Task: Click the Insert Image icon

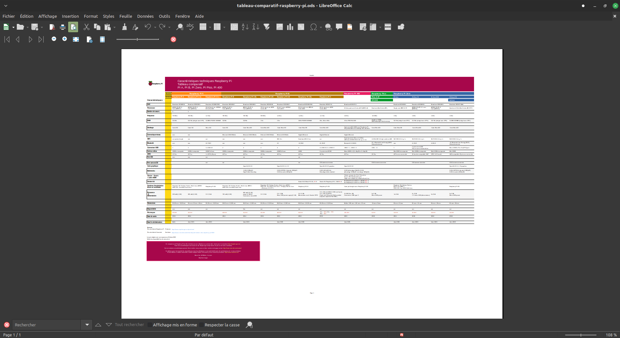Action: coord(280,27)
